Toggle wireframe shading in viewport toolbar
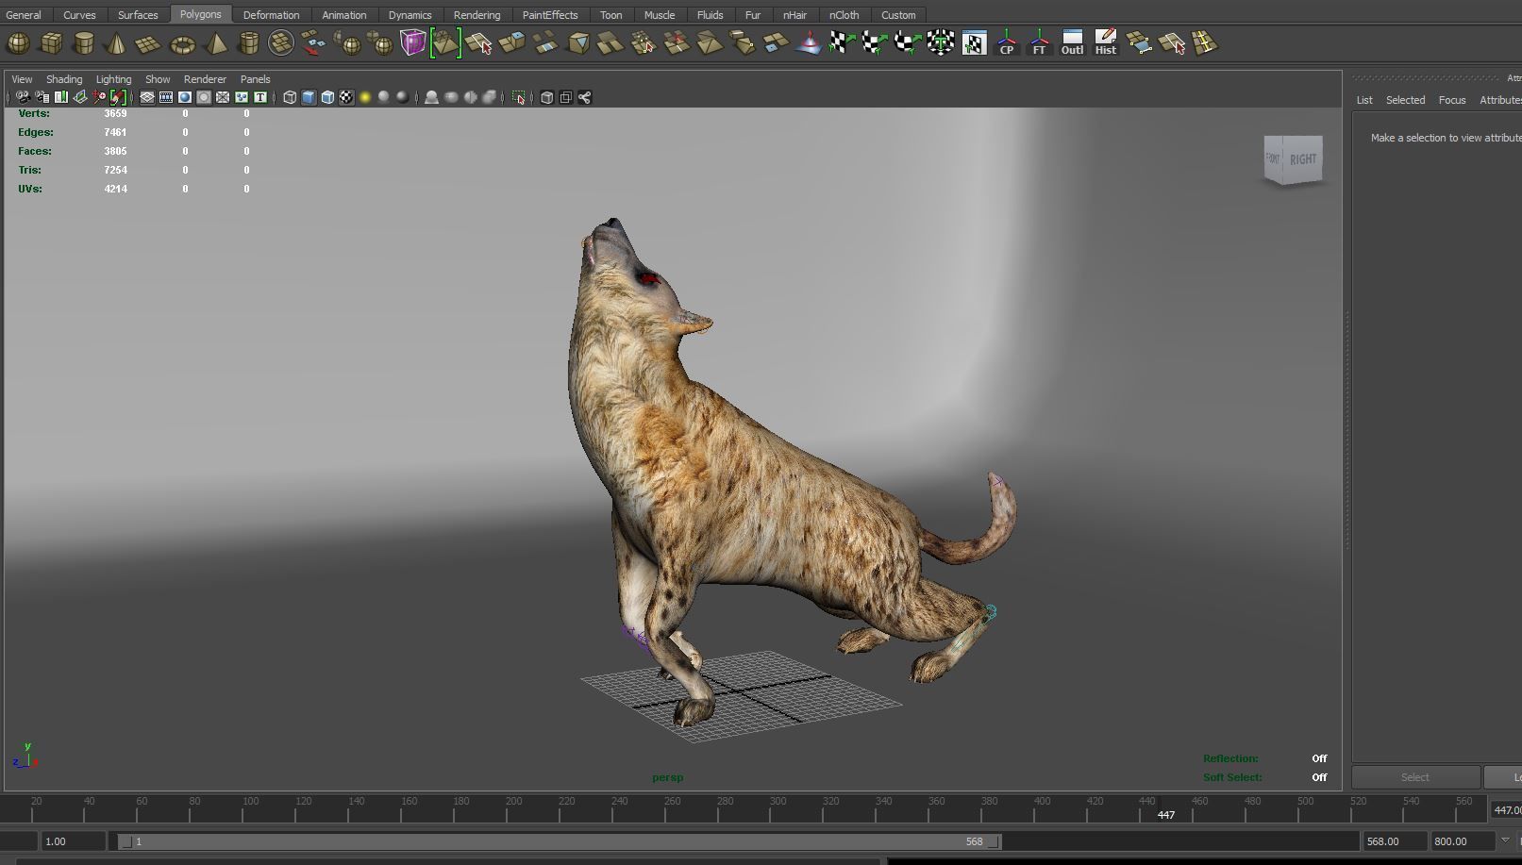Viewport: 1522px width, 865px height. coord(290,97)
